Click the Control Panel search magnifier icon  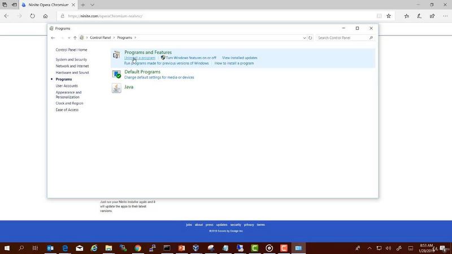[371, 38]
